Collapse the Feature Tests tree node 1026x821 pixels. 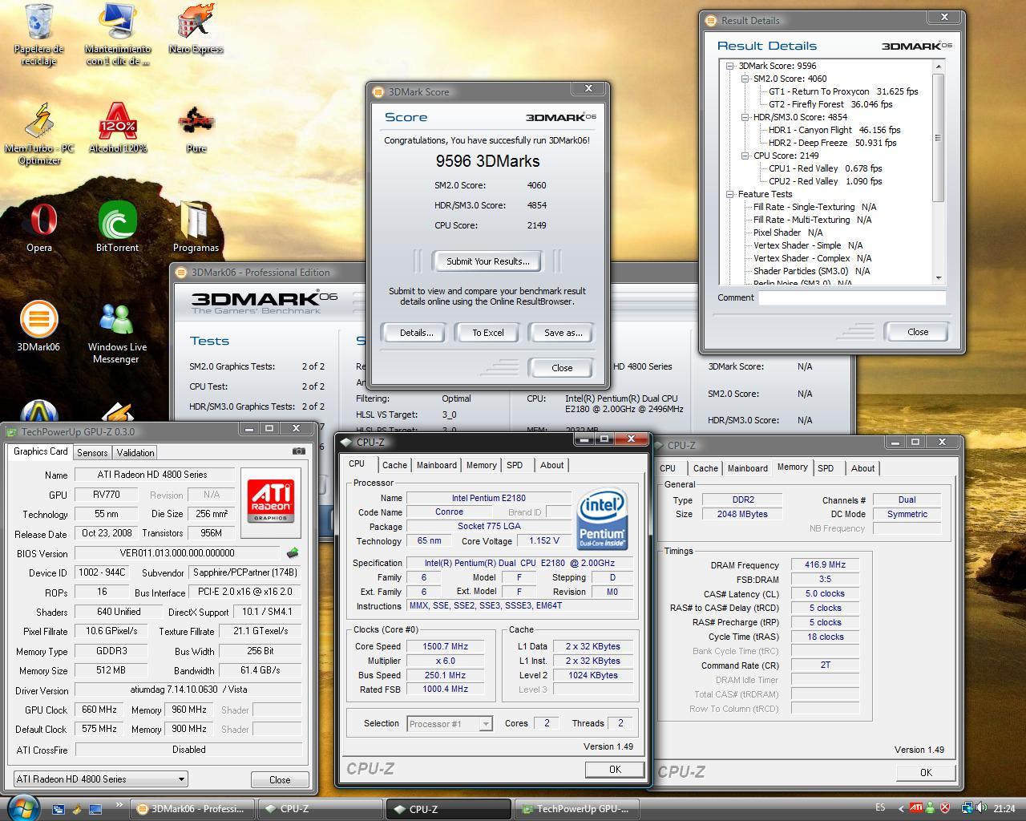pyautogui.click(x=729, y=194)
